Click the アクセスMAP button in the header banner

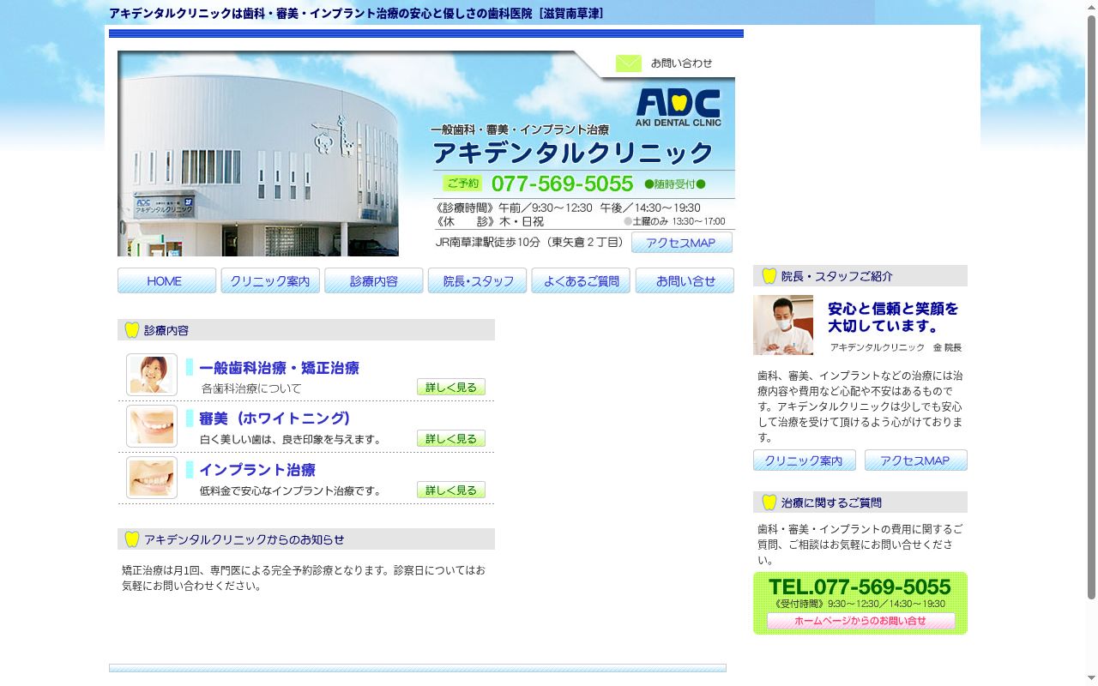coord(682,243)
